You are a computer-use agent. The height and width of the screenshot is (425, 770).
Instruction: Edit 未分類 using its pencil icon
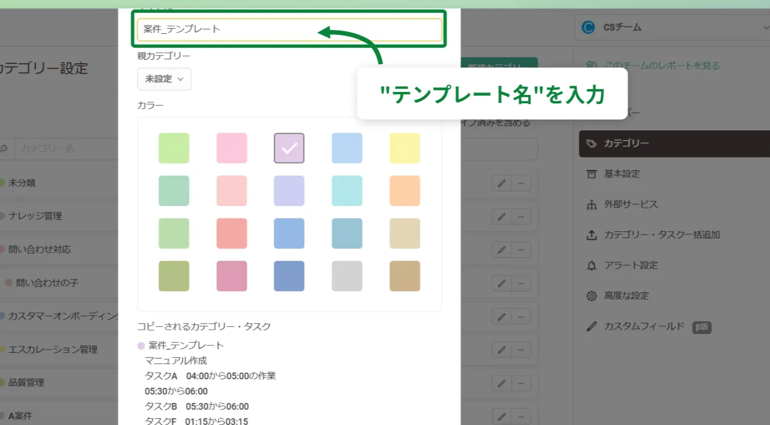coord(501,183)
